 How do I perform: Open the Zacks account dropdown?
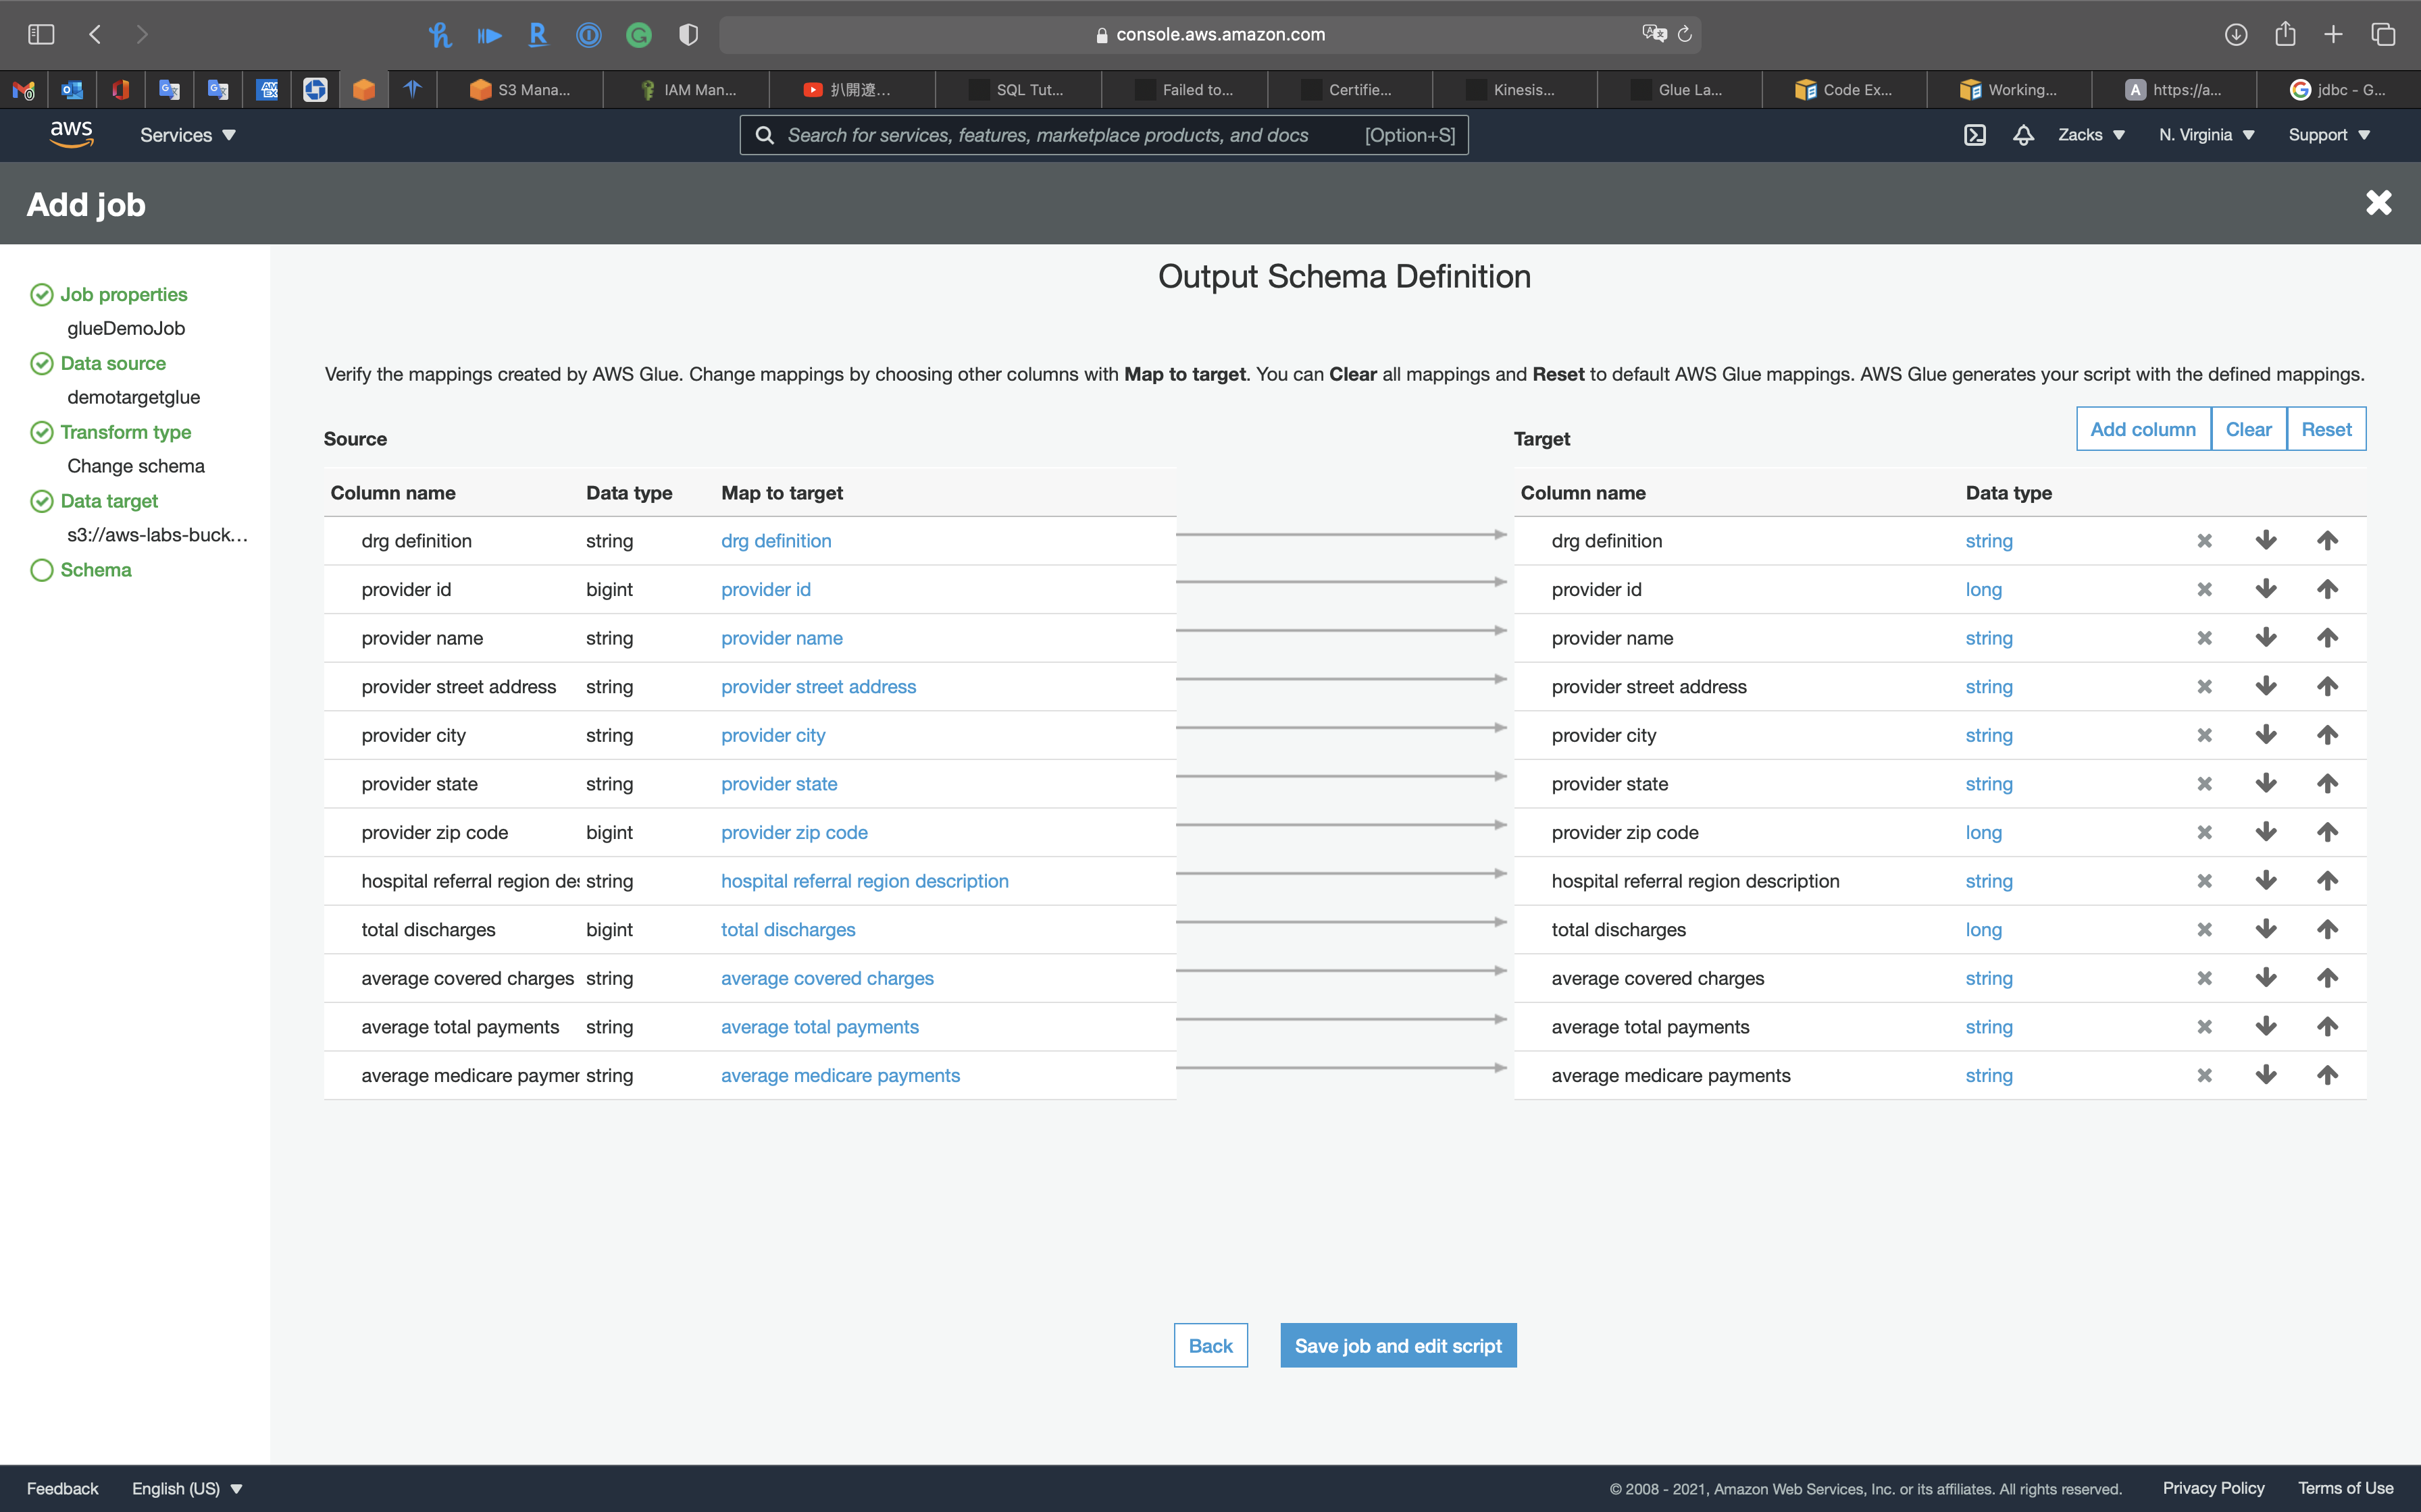click(x=2091, y=135)
